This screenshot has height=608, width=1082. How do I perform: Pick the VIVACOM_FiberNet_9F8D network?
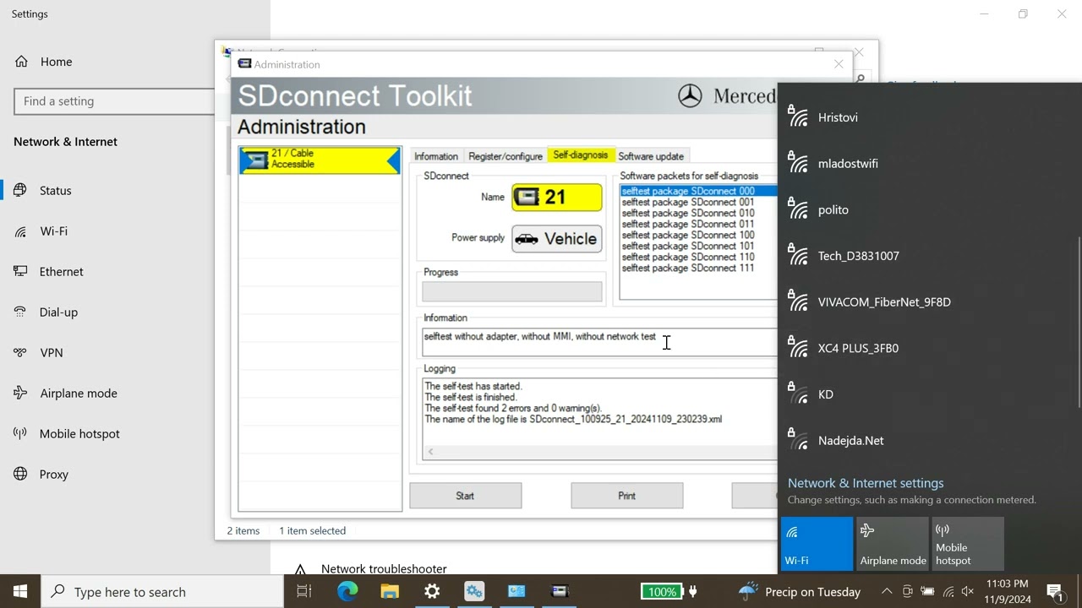pyautogui.click(x=927, y=302)
